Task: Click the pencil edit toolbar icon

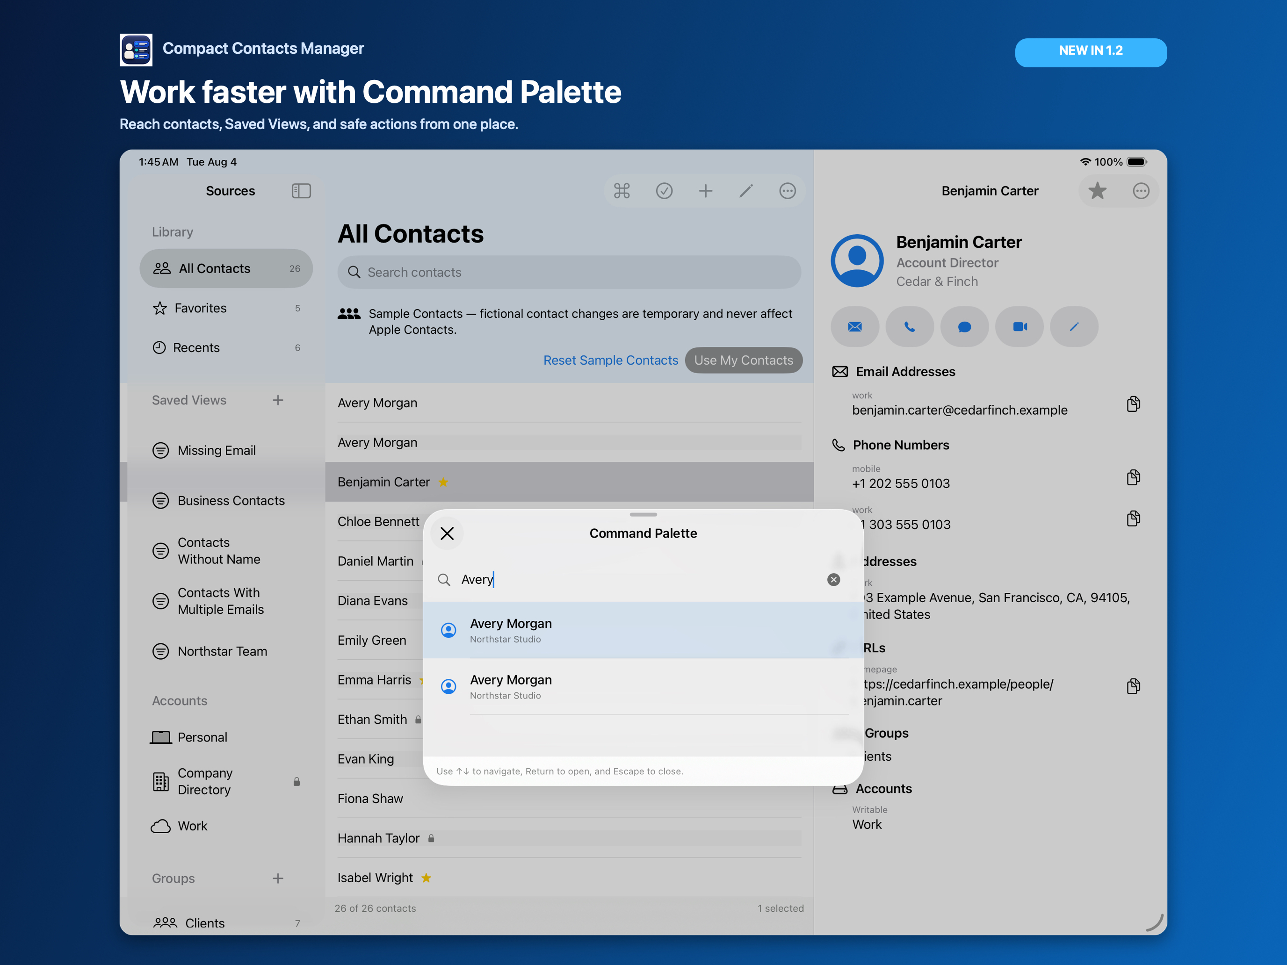Action: [746, 191]
